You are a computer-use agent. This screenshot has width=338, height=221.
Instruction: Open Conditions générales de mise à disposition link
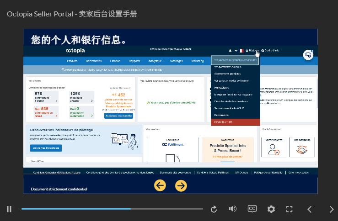[x=120, y=173]
